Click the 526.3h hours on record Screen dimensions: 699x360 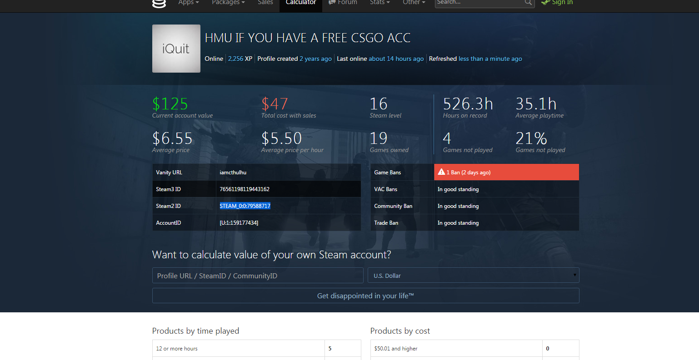(x=468, y=104)
